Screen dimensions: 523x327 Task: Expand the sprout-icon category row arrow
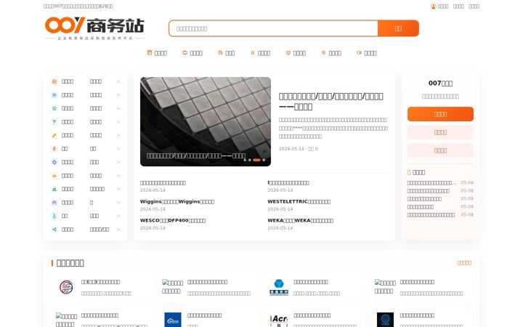[118, 122]
